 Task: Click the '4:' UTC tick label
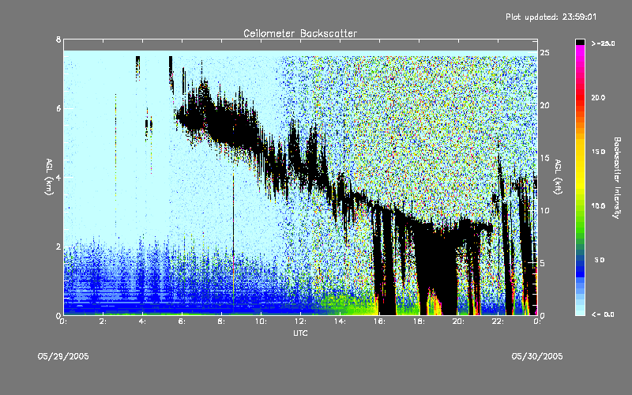click(x=143, y=322)
